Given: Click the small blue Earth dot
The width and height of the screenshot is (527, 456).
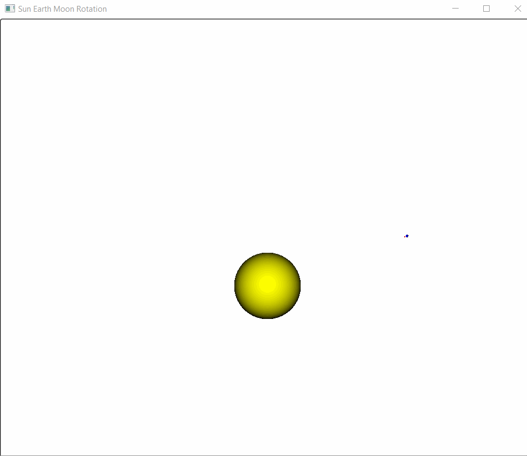Looking at the screenshot, I should 407,236.
